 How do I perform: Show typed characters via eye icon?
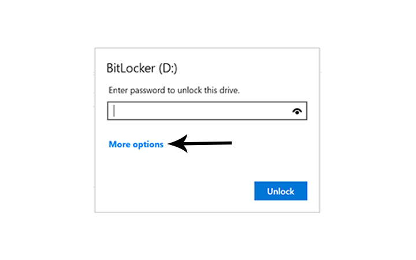(297, 112)
